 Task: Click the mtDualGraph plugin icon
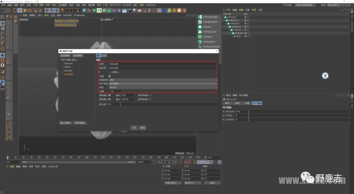200,17
